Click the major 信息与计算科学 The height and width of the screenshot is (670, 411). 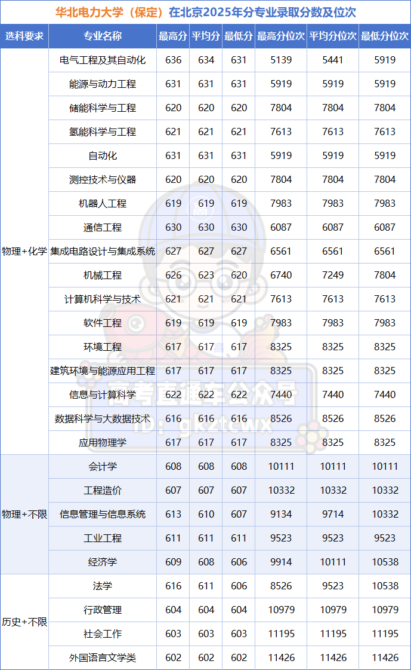click(x=103, y=395)
